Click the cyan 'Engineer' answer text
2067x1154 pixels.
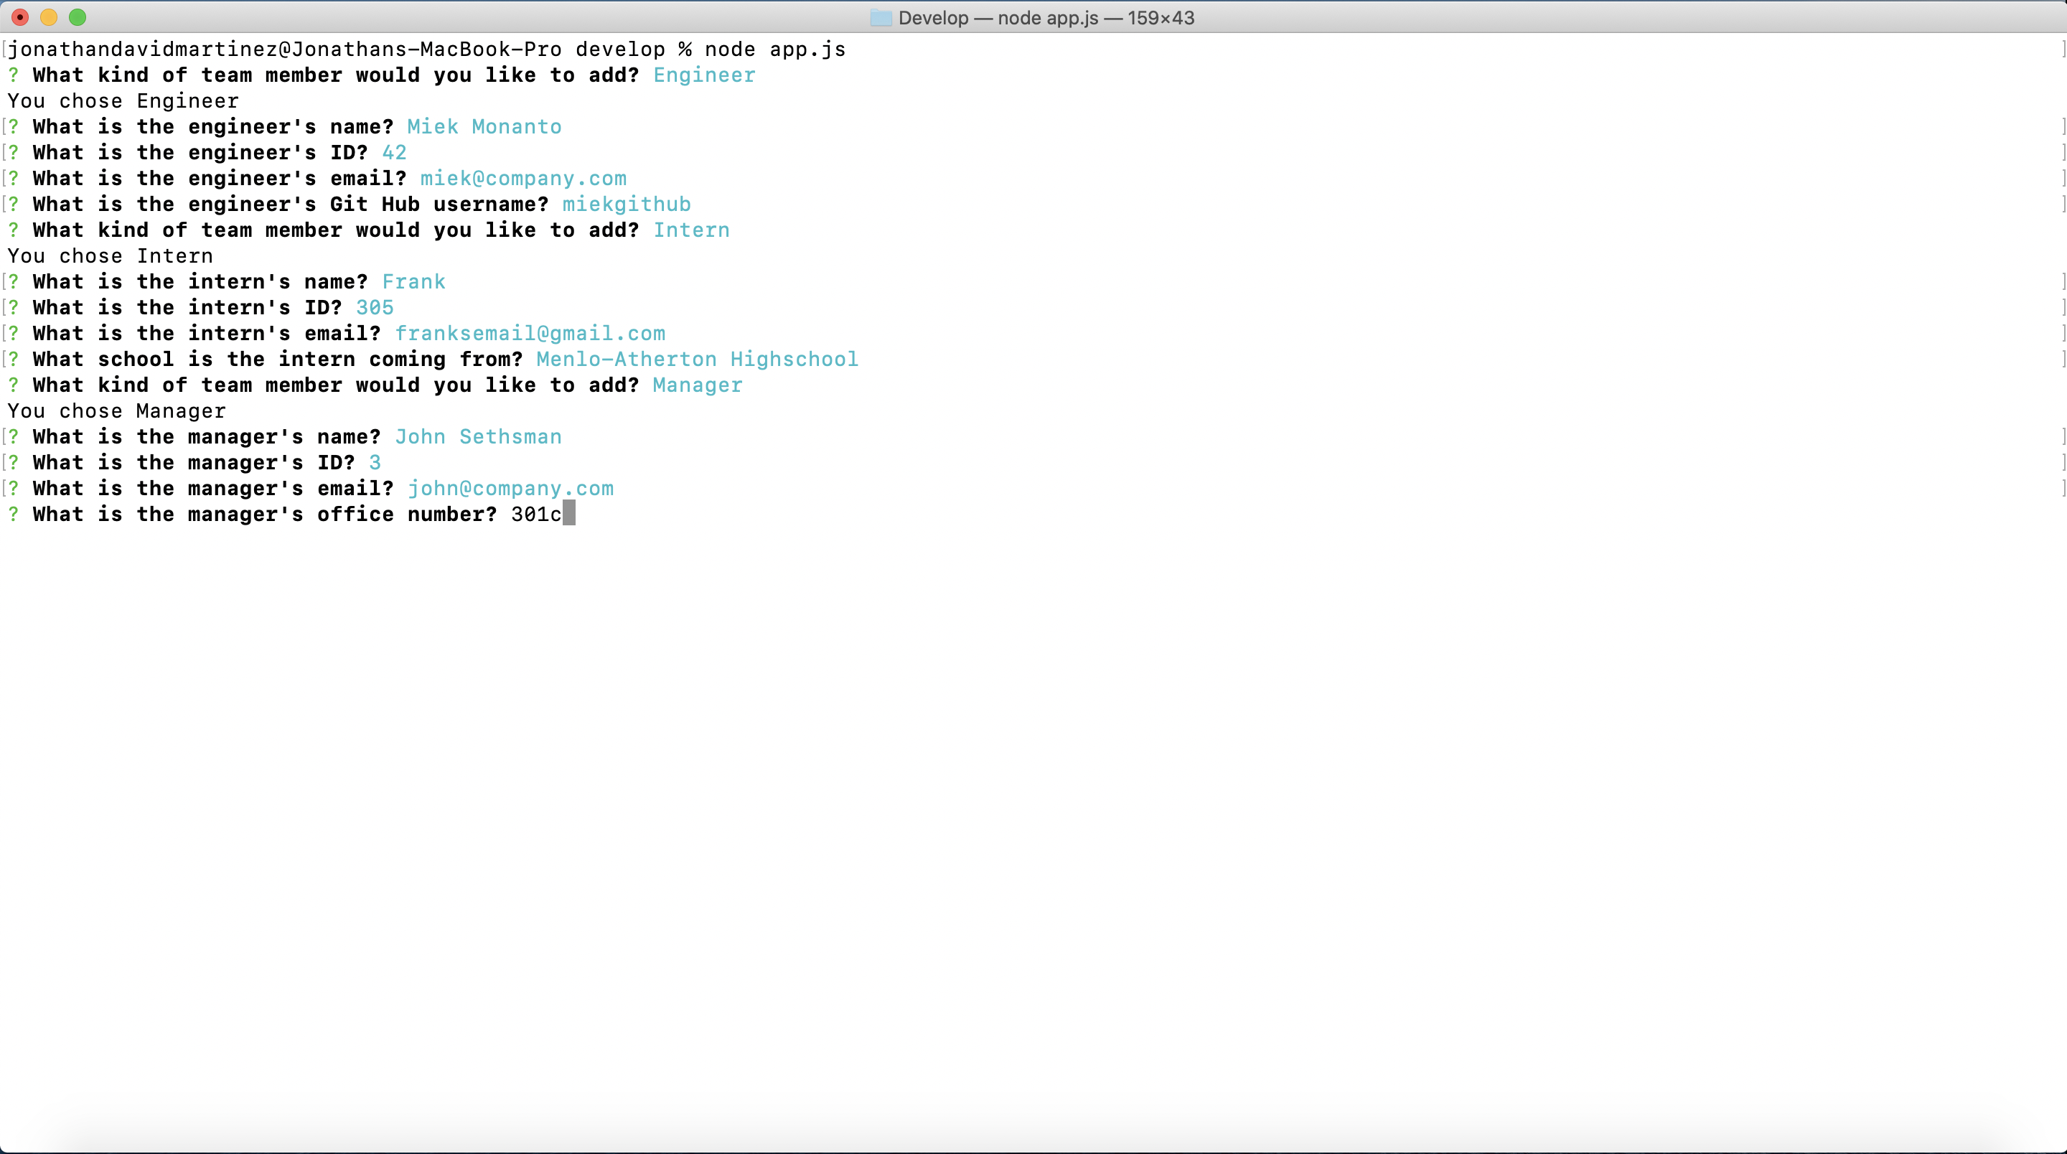point(703,75)
